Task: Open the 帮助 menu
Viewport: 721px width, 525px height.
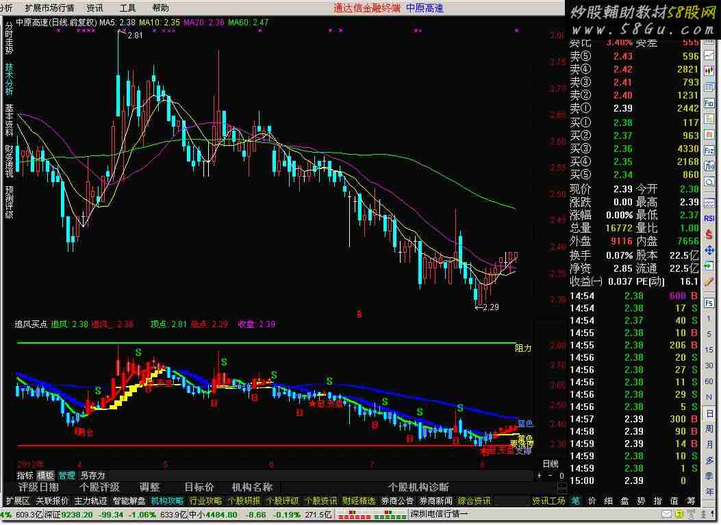Action: pos(160,8)
